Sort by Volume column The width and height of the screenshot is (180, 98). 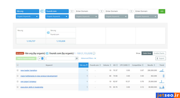click(x=107, y=65)
